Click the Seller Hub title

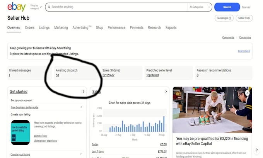(x=18, y=18)
